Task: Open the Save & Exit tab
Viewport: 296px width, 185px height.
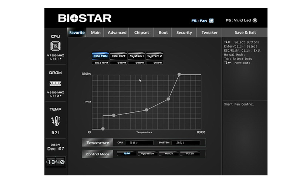Action: coord(245,33)
